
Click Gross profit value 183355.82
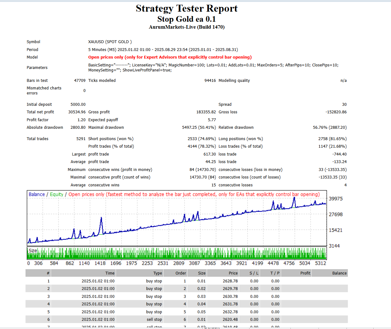206,112
